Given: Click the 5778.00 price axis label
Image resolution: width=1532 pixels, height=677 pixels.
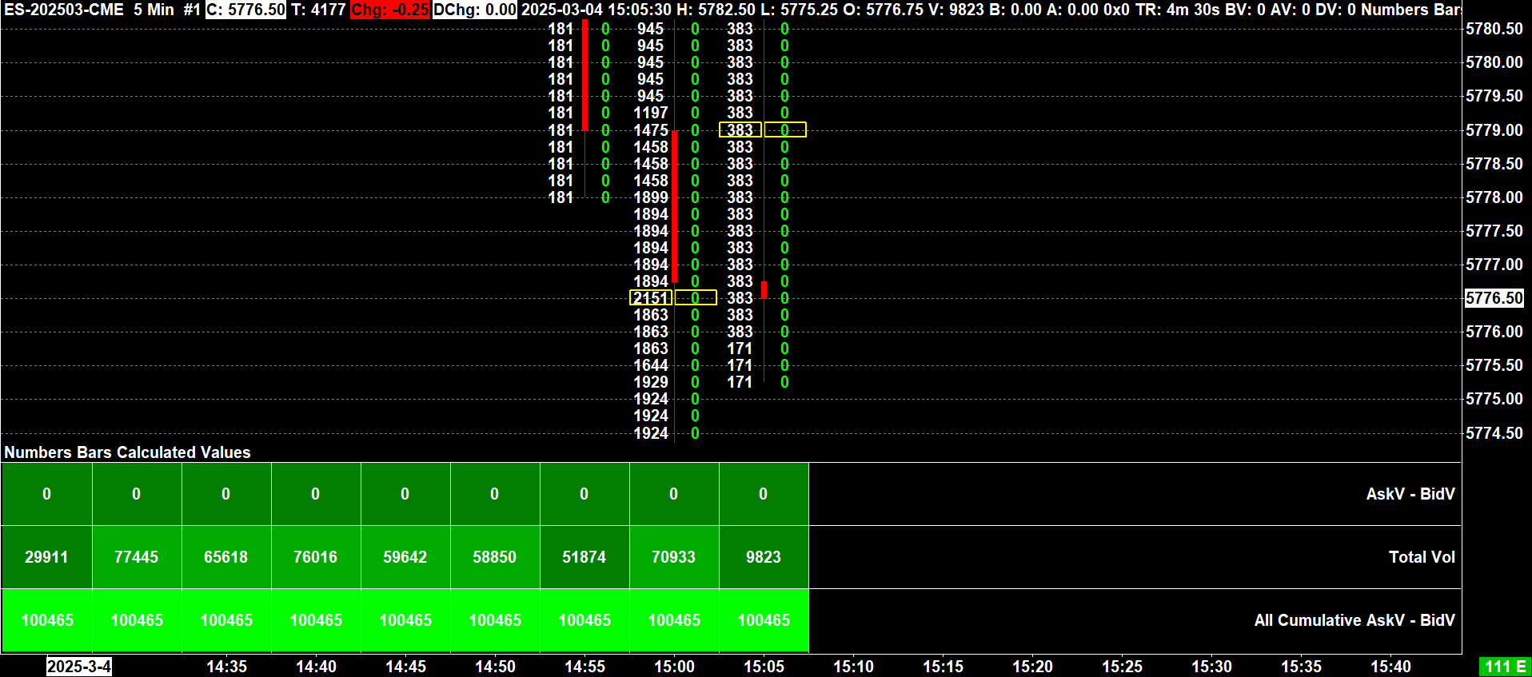Looking at the screenshot, I should (x=1494, y=197).
